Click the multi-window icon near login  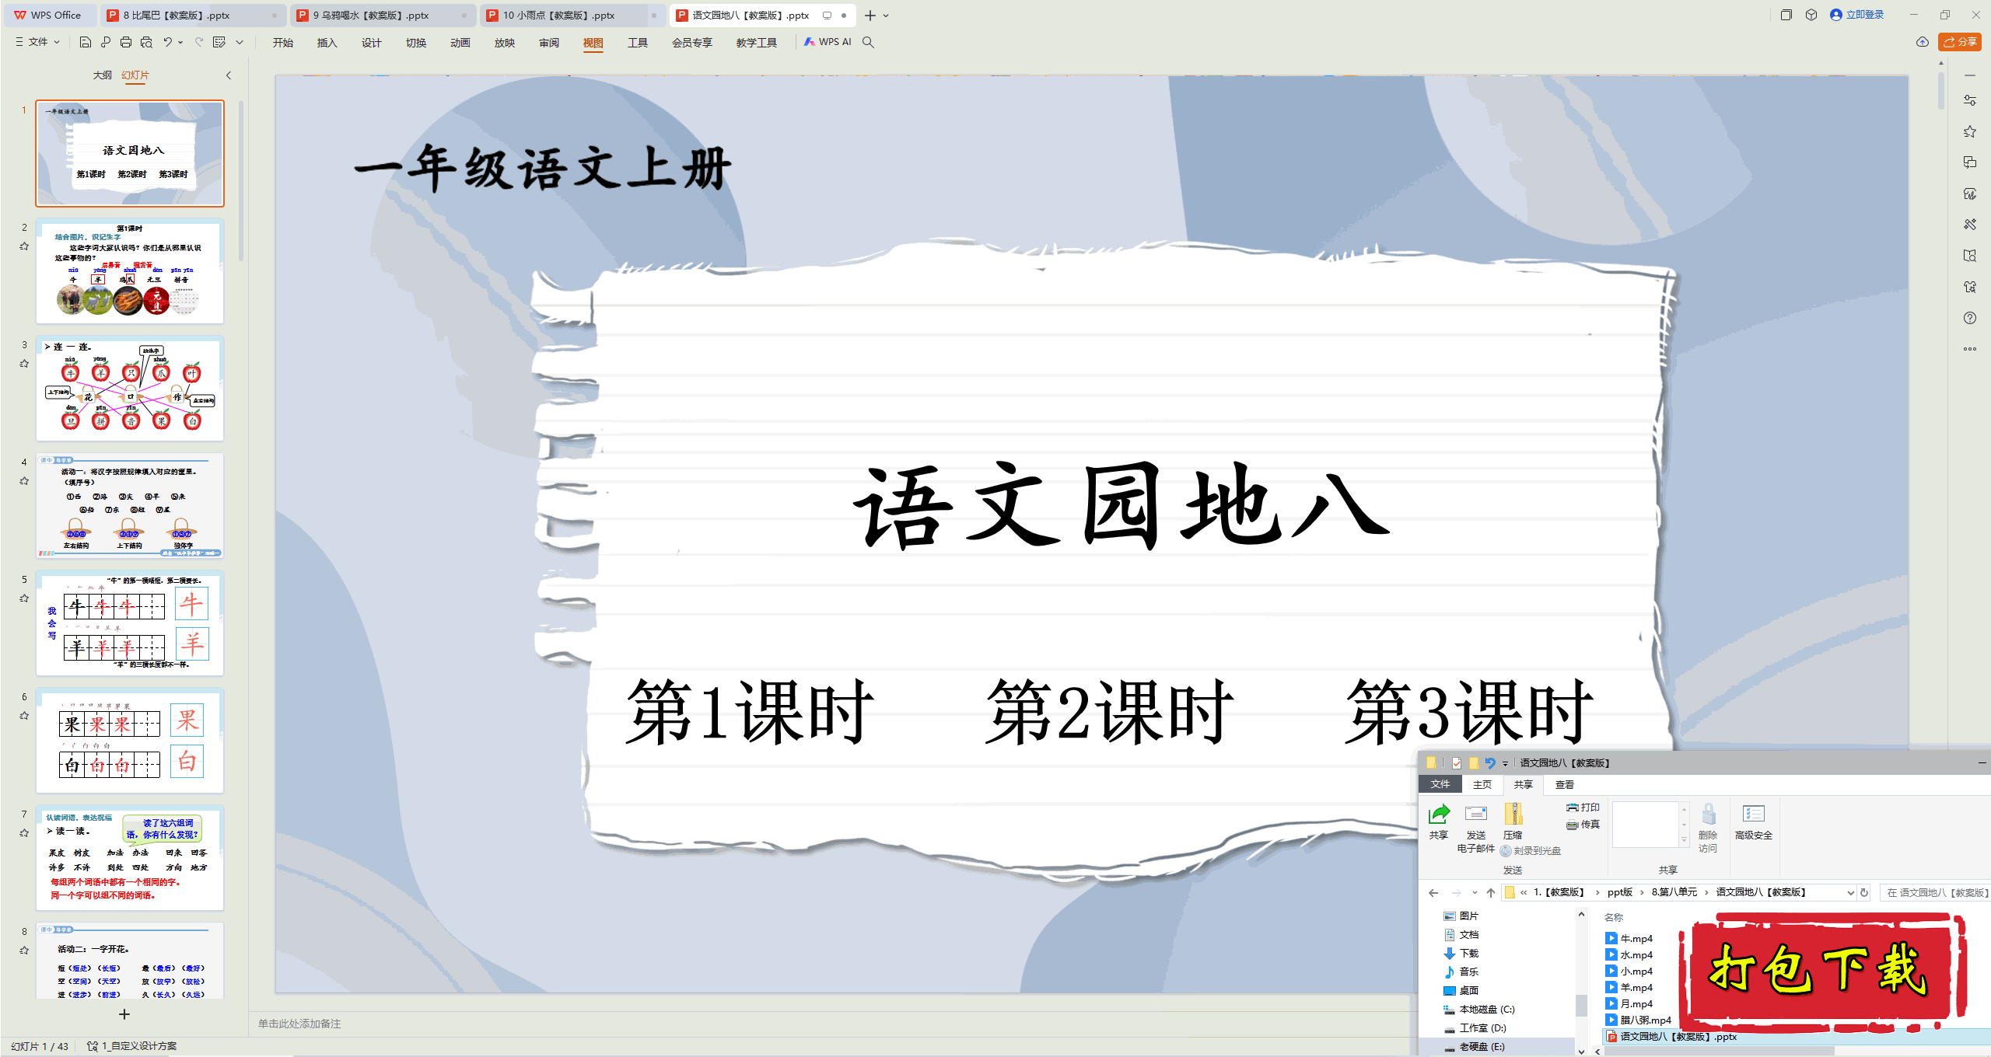click(x=1786, y=15)
